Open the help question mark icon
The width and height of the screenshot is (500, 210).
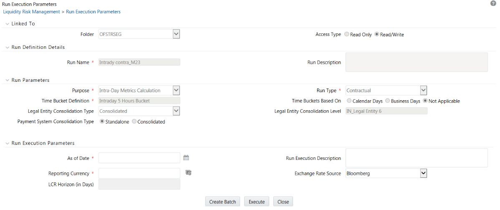[x=493, y=3]
